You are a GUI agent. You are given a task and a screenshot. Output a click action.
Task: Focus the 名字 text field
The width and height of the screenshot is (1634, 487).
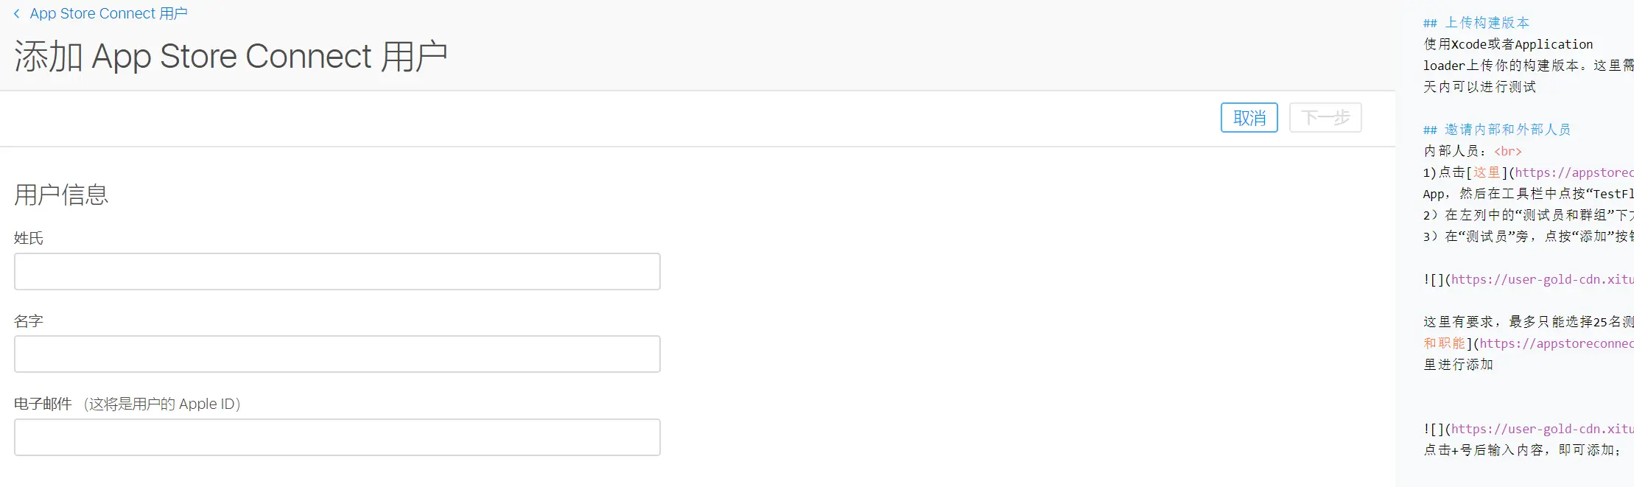(x=337, y=354)
